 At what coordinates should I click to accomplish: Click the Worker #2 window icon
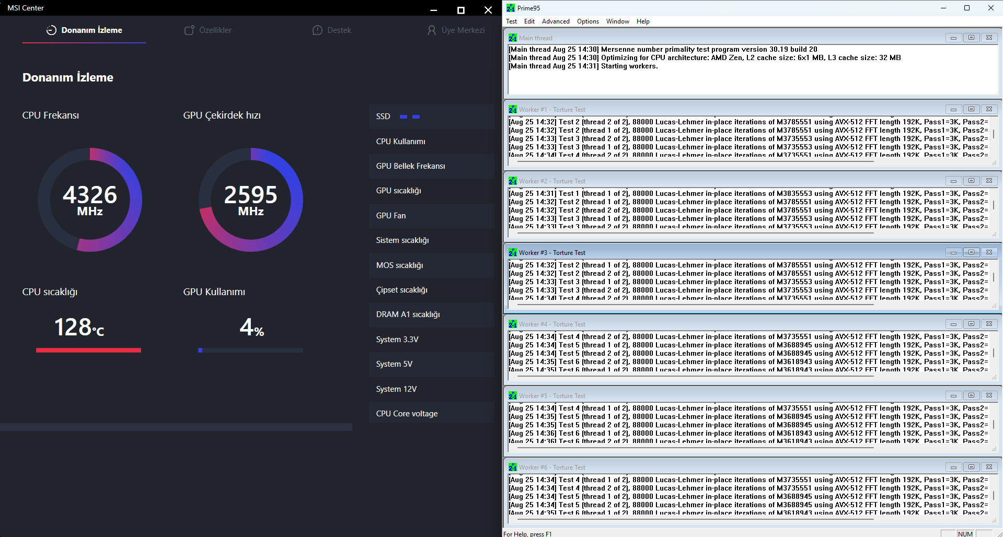(513, 181)
